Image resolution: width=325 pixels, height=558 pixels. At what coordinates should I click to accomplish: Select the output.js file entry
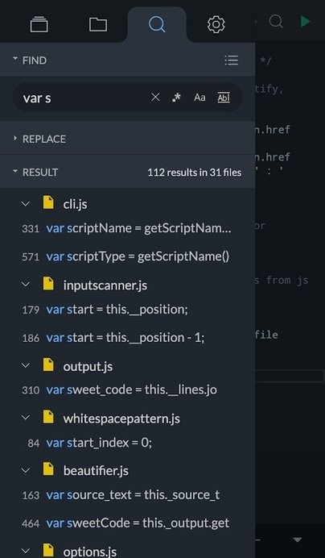coord(88,367)
